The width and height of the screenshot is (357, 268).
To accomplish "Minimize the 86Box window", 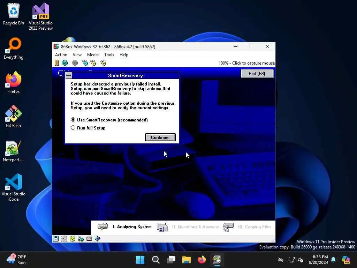I will [x=236, y=46].
